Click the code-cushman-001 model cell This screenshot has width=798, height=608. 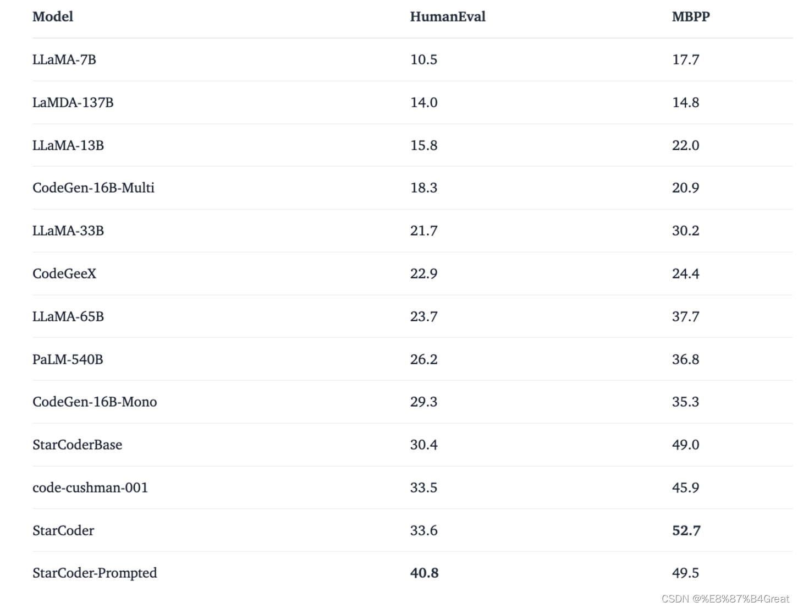[90, 488]
